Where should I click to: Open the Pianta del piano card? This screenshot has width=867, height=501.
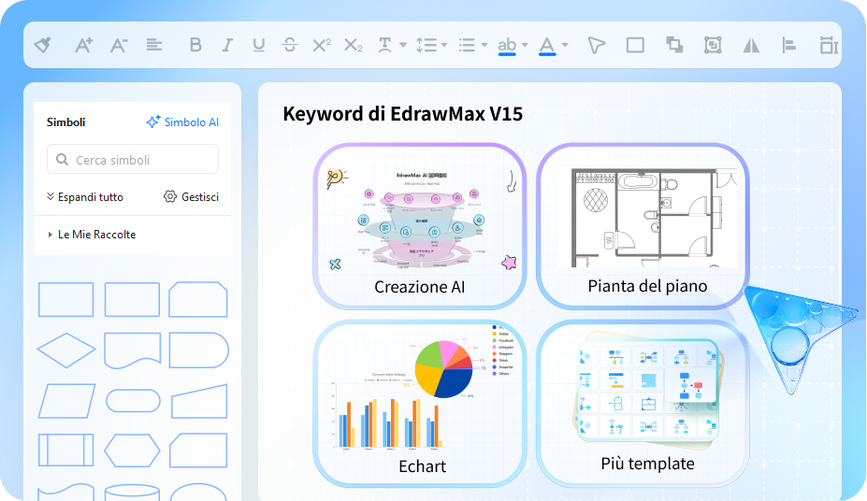[x=643, y=225]
